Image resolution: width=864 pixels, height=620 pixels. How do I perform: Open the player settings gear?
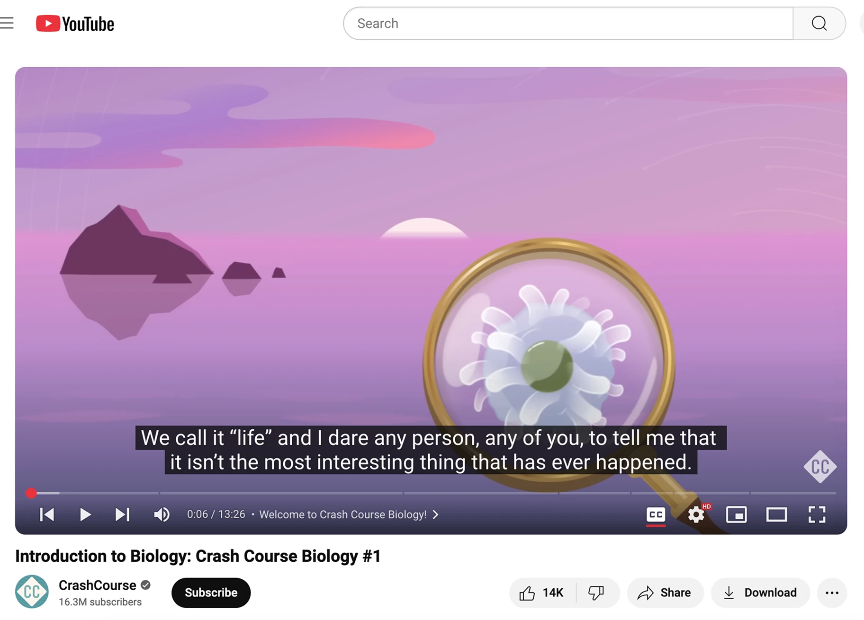click(696, 514)
